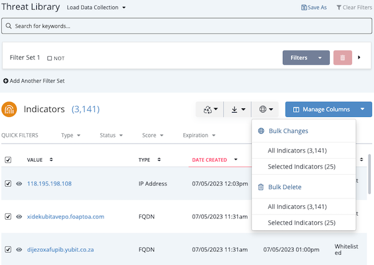
Task: Toggle the select-all checkbox in header row
Action: 8,160
